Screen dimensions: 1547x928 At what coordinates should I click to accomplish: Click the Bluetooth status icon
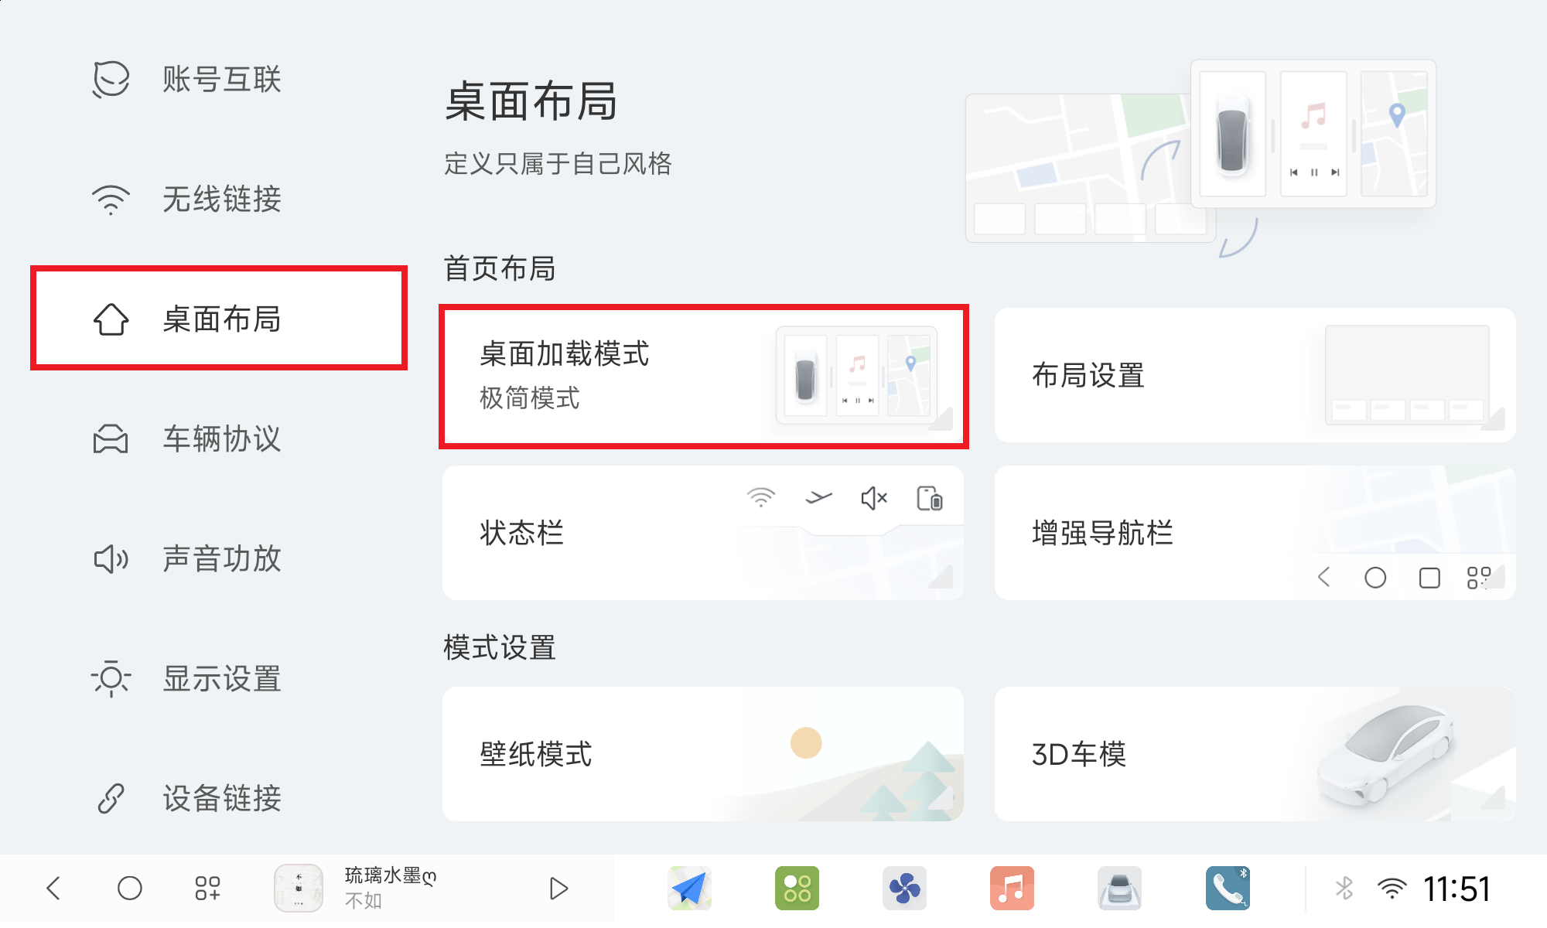[1344, 888]
